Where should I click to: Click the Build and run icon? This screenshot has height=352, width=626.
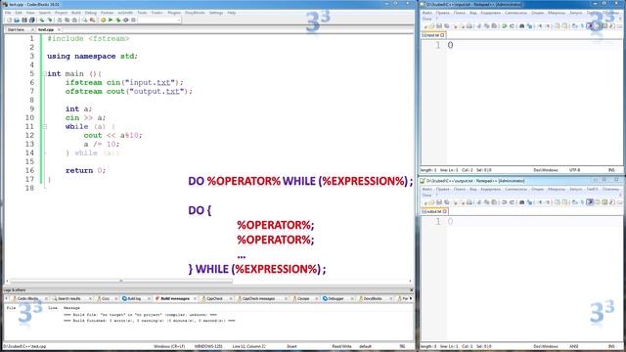coord(118,20)
